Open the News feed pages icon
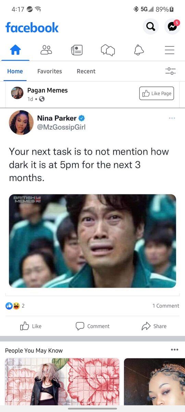Viewport: 185px width, 412px height. tap(77, 50)
